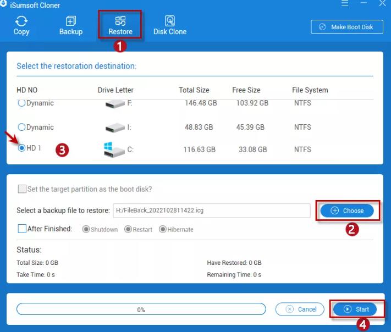Click the 'Have Restored: 0 GB' status text
The width and height of the screenshot is (391, 332).
[x=234, y=263]
